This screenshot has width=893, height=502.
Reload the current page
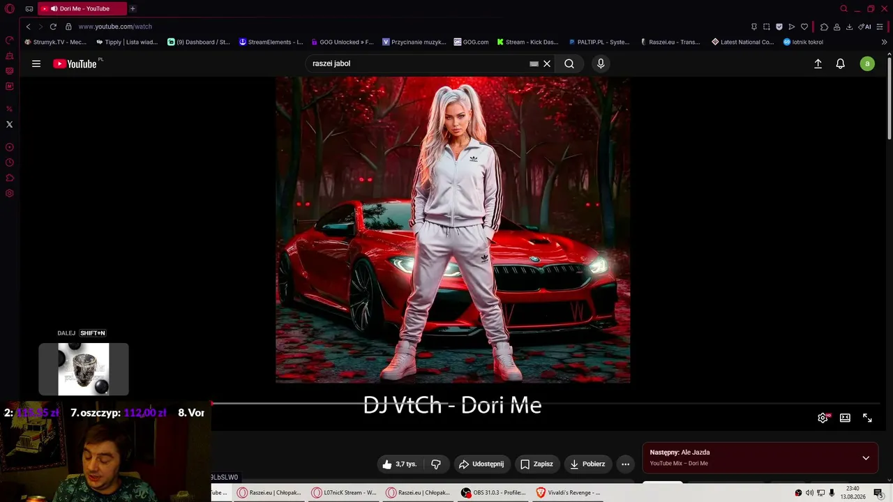(x=53, y=26)
